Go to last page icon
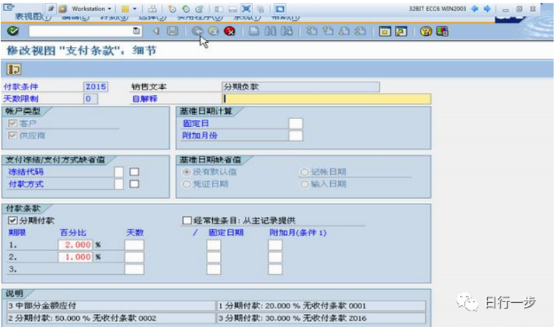This screenshot has height=327, width=555. (360, 31)
